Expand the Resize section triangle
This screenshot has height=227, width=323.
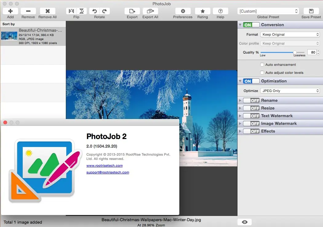click(240, 108)
